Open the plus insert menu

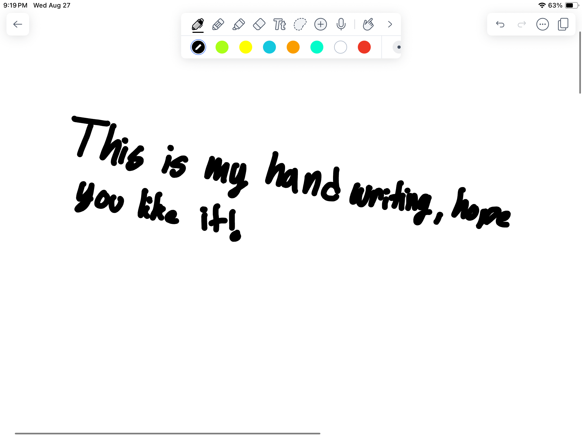click(321, 24)
